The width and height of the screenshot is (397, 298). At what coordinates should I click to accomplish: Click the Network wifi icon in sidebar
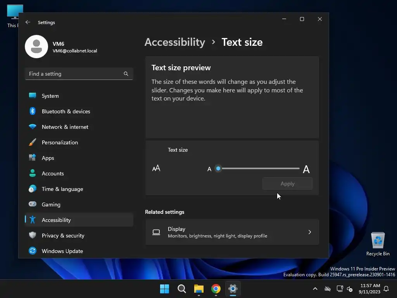pyautogui.click(x=33, y=126)
